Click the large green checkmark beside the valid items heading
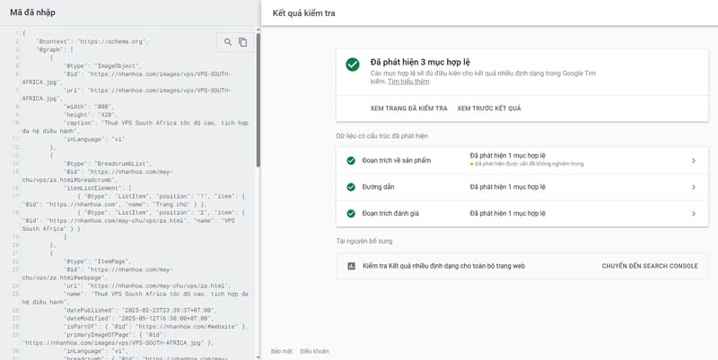 coord(353,64)
